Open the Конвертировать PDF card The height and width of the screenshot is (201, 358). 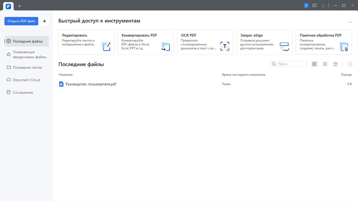146,42
